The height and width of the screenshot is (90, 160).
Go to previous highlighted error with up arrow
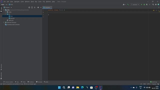pyautogui.click(x=157, y=10)
